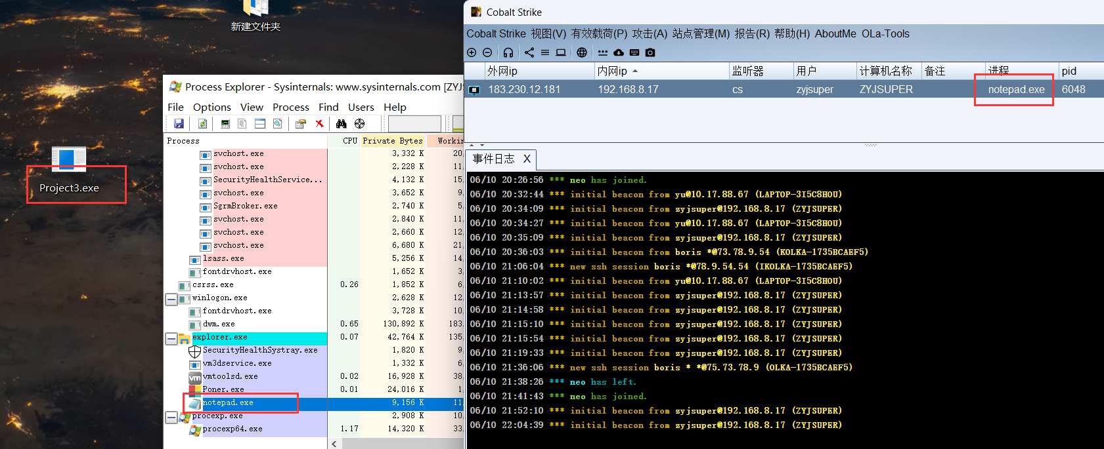Viewport: 1104px width, 449px height.
Task: Sort sessions by 计算机名称 column header
Action: (889, 71)
